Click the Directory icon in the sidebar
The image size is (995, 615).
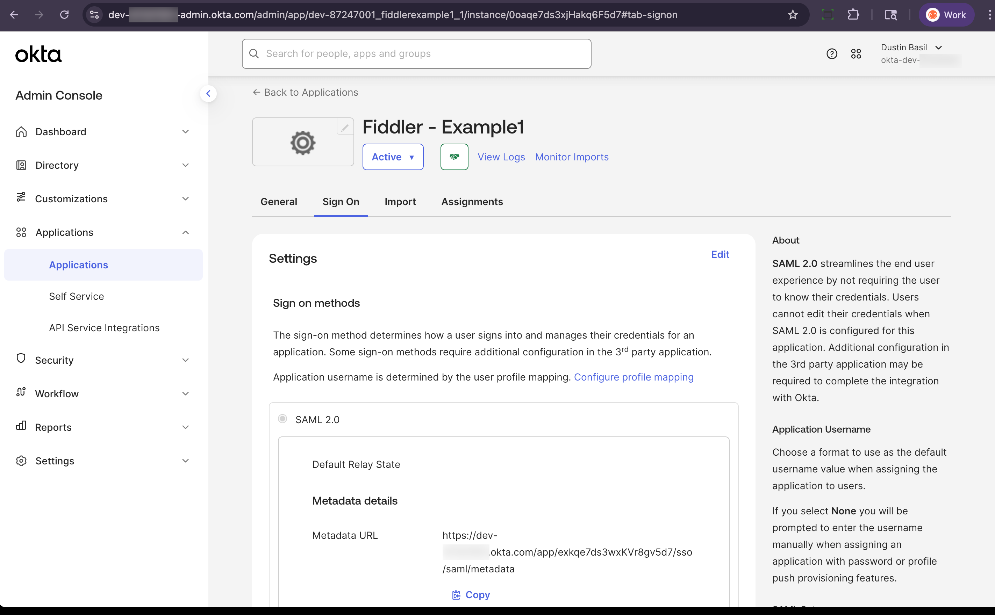[x=22, y=165]
